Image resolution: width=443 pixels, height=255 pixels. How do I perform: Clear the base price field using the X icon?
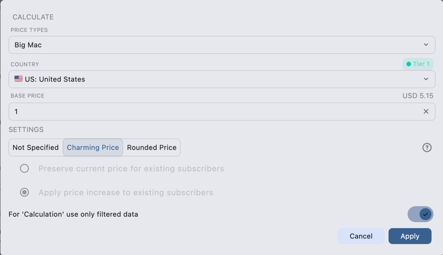(426, 111)
